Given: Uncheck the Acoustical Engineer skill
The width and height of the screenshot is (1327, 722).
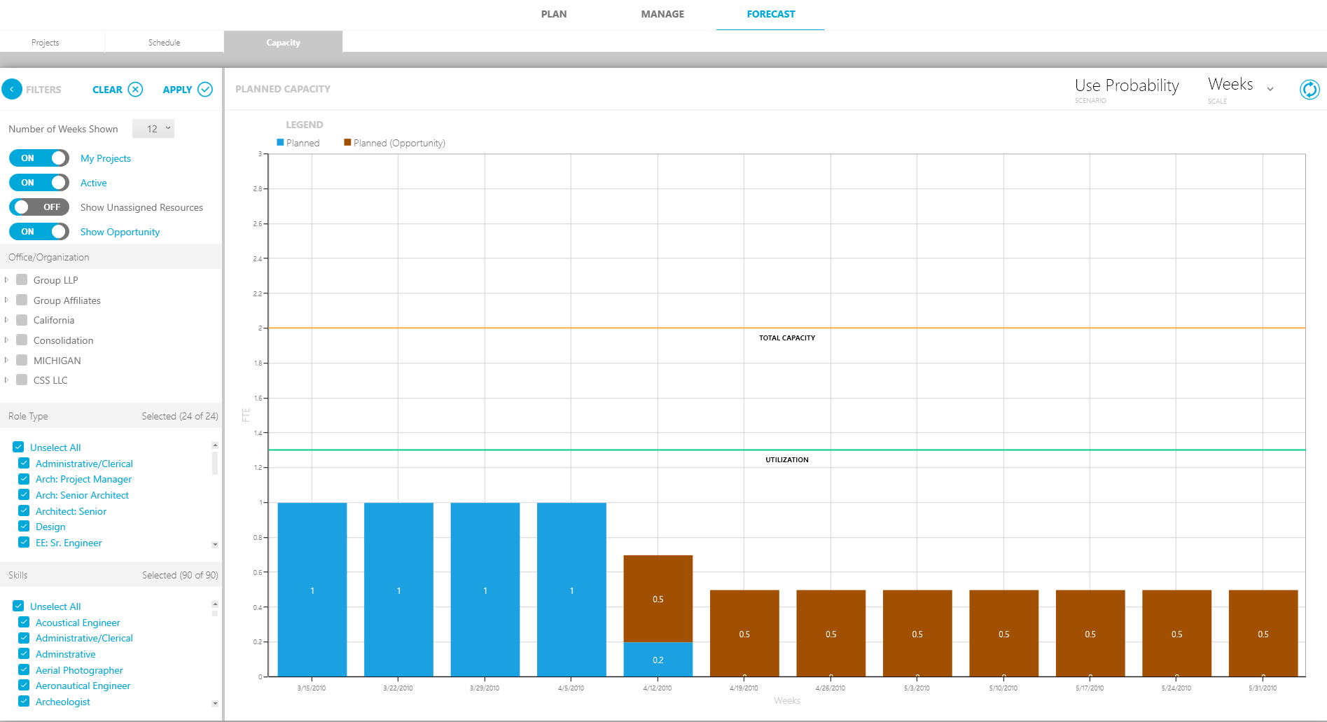Looking at the screenshot, I should (x=23, y=622).
